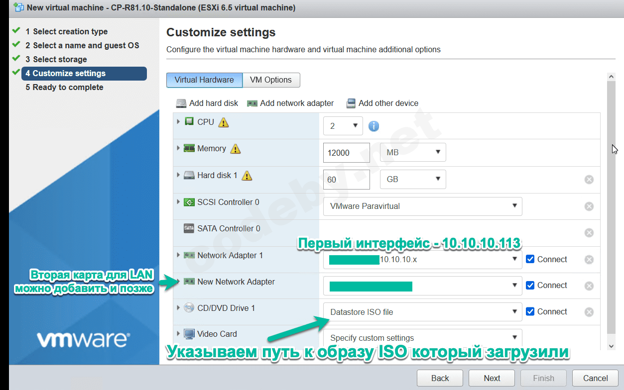Click the scrollbar down arrow
The image size is (624, 390).
tap(612, 346)
